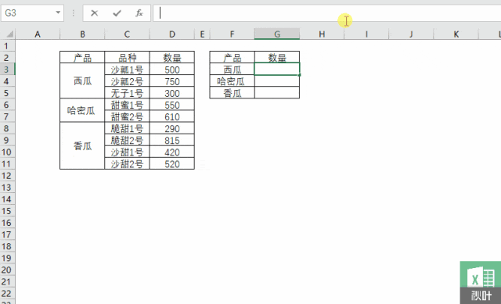Select the cell 甜蜜1号
Image resolution: width=501 pixels, height=304 pixels.
tap(127, 105)
